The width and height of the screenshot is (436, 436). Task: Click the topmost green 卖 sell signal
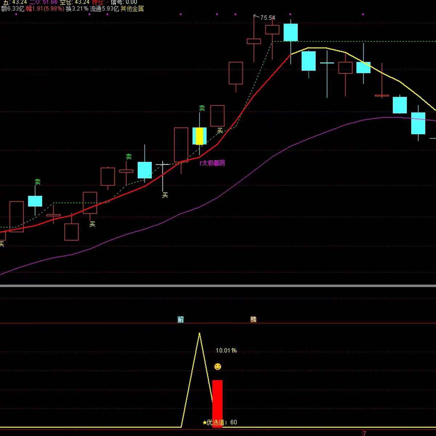pos(202,108)
